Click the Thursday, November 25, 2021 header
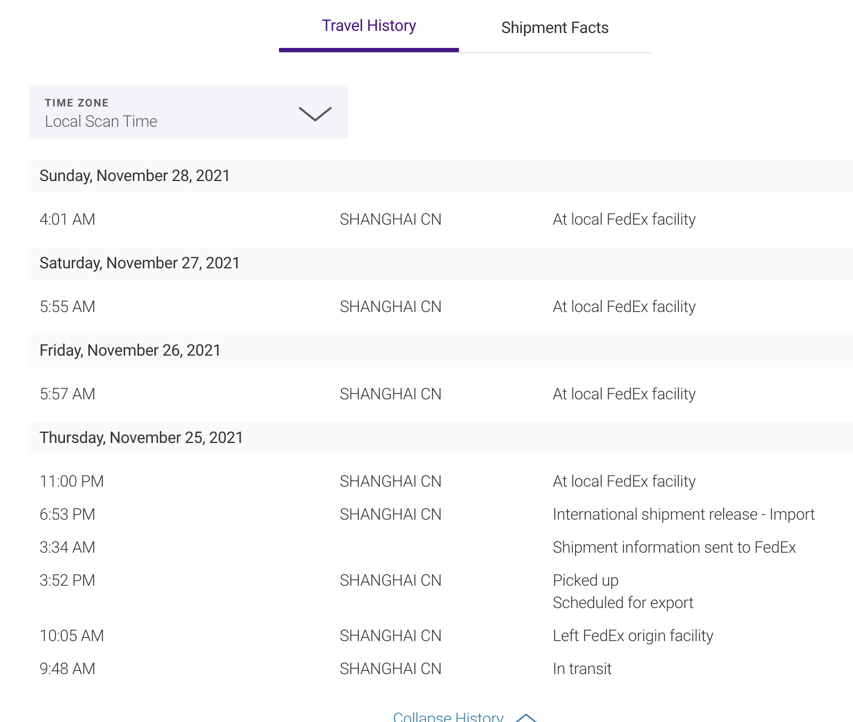 [x=141, y=438]
